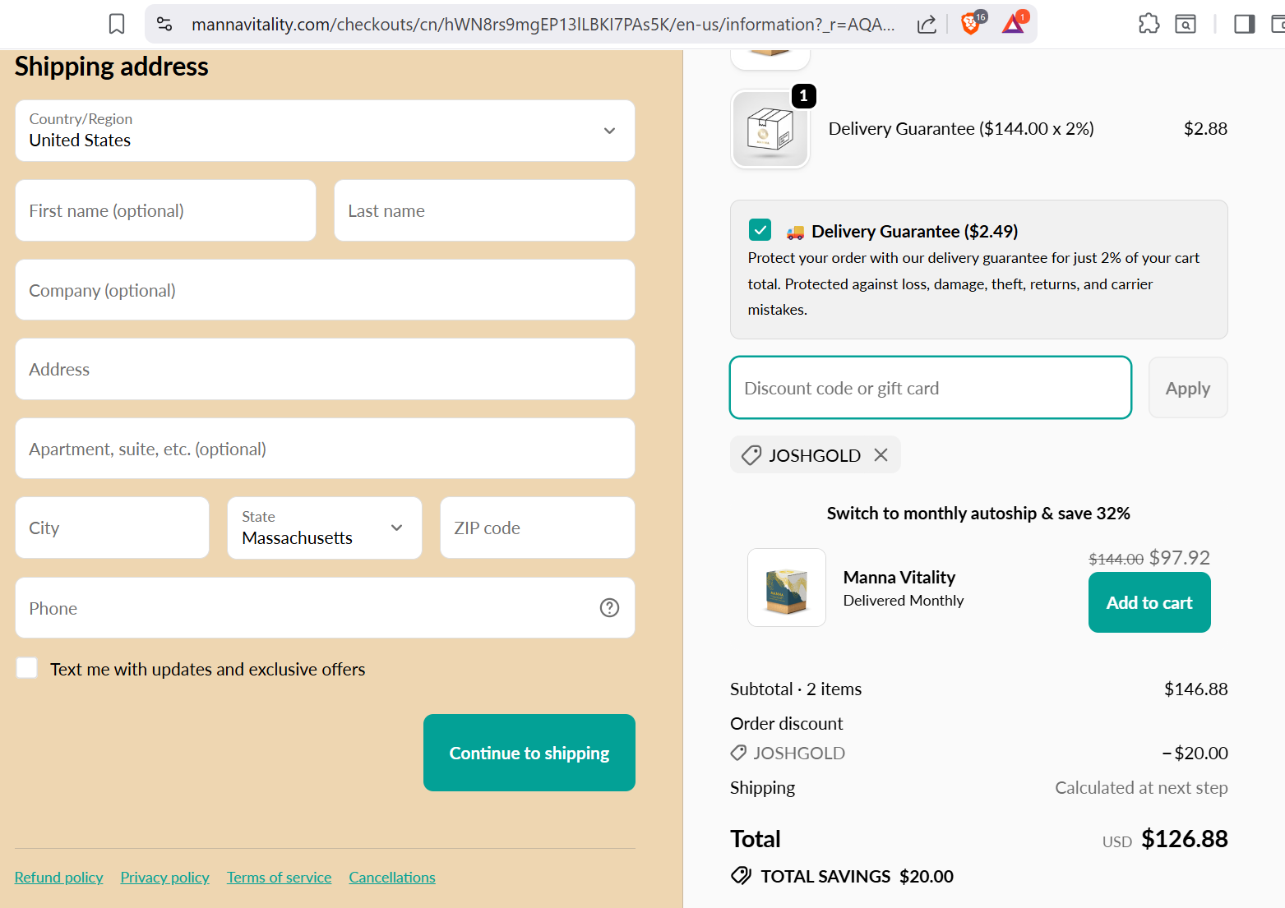The image size is (1285, 908).
Task: Click the Phone field help question icon
Action: 609,607
